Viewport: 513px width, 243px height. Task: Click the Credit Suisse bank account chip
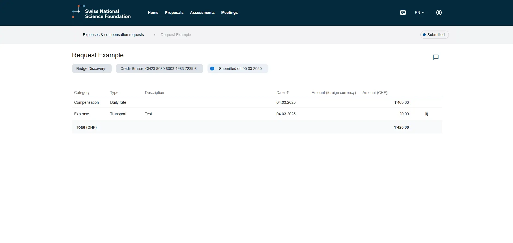(159, 69)
